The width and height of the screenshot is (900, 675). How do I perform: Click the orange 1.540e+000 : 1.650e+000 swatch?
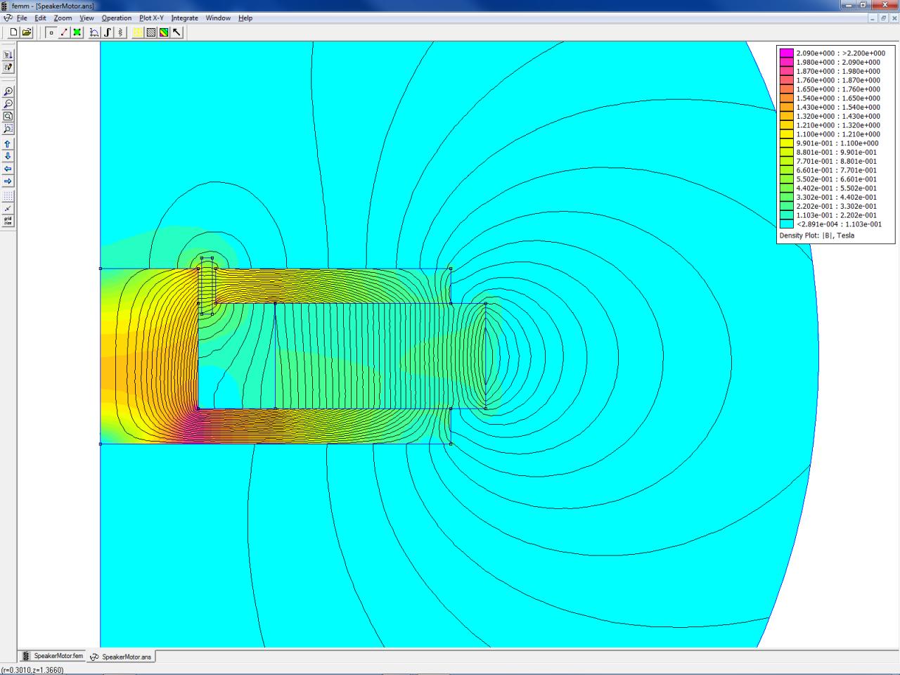pos(786,98)
